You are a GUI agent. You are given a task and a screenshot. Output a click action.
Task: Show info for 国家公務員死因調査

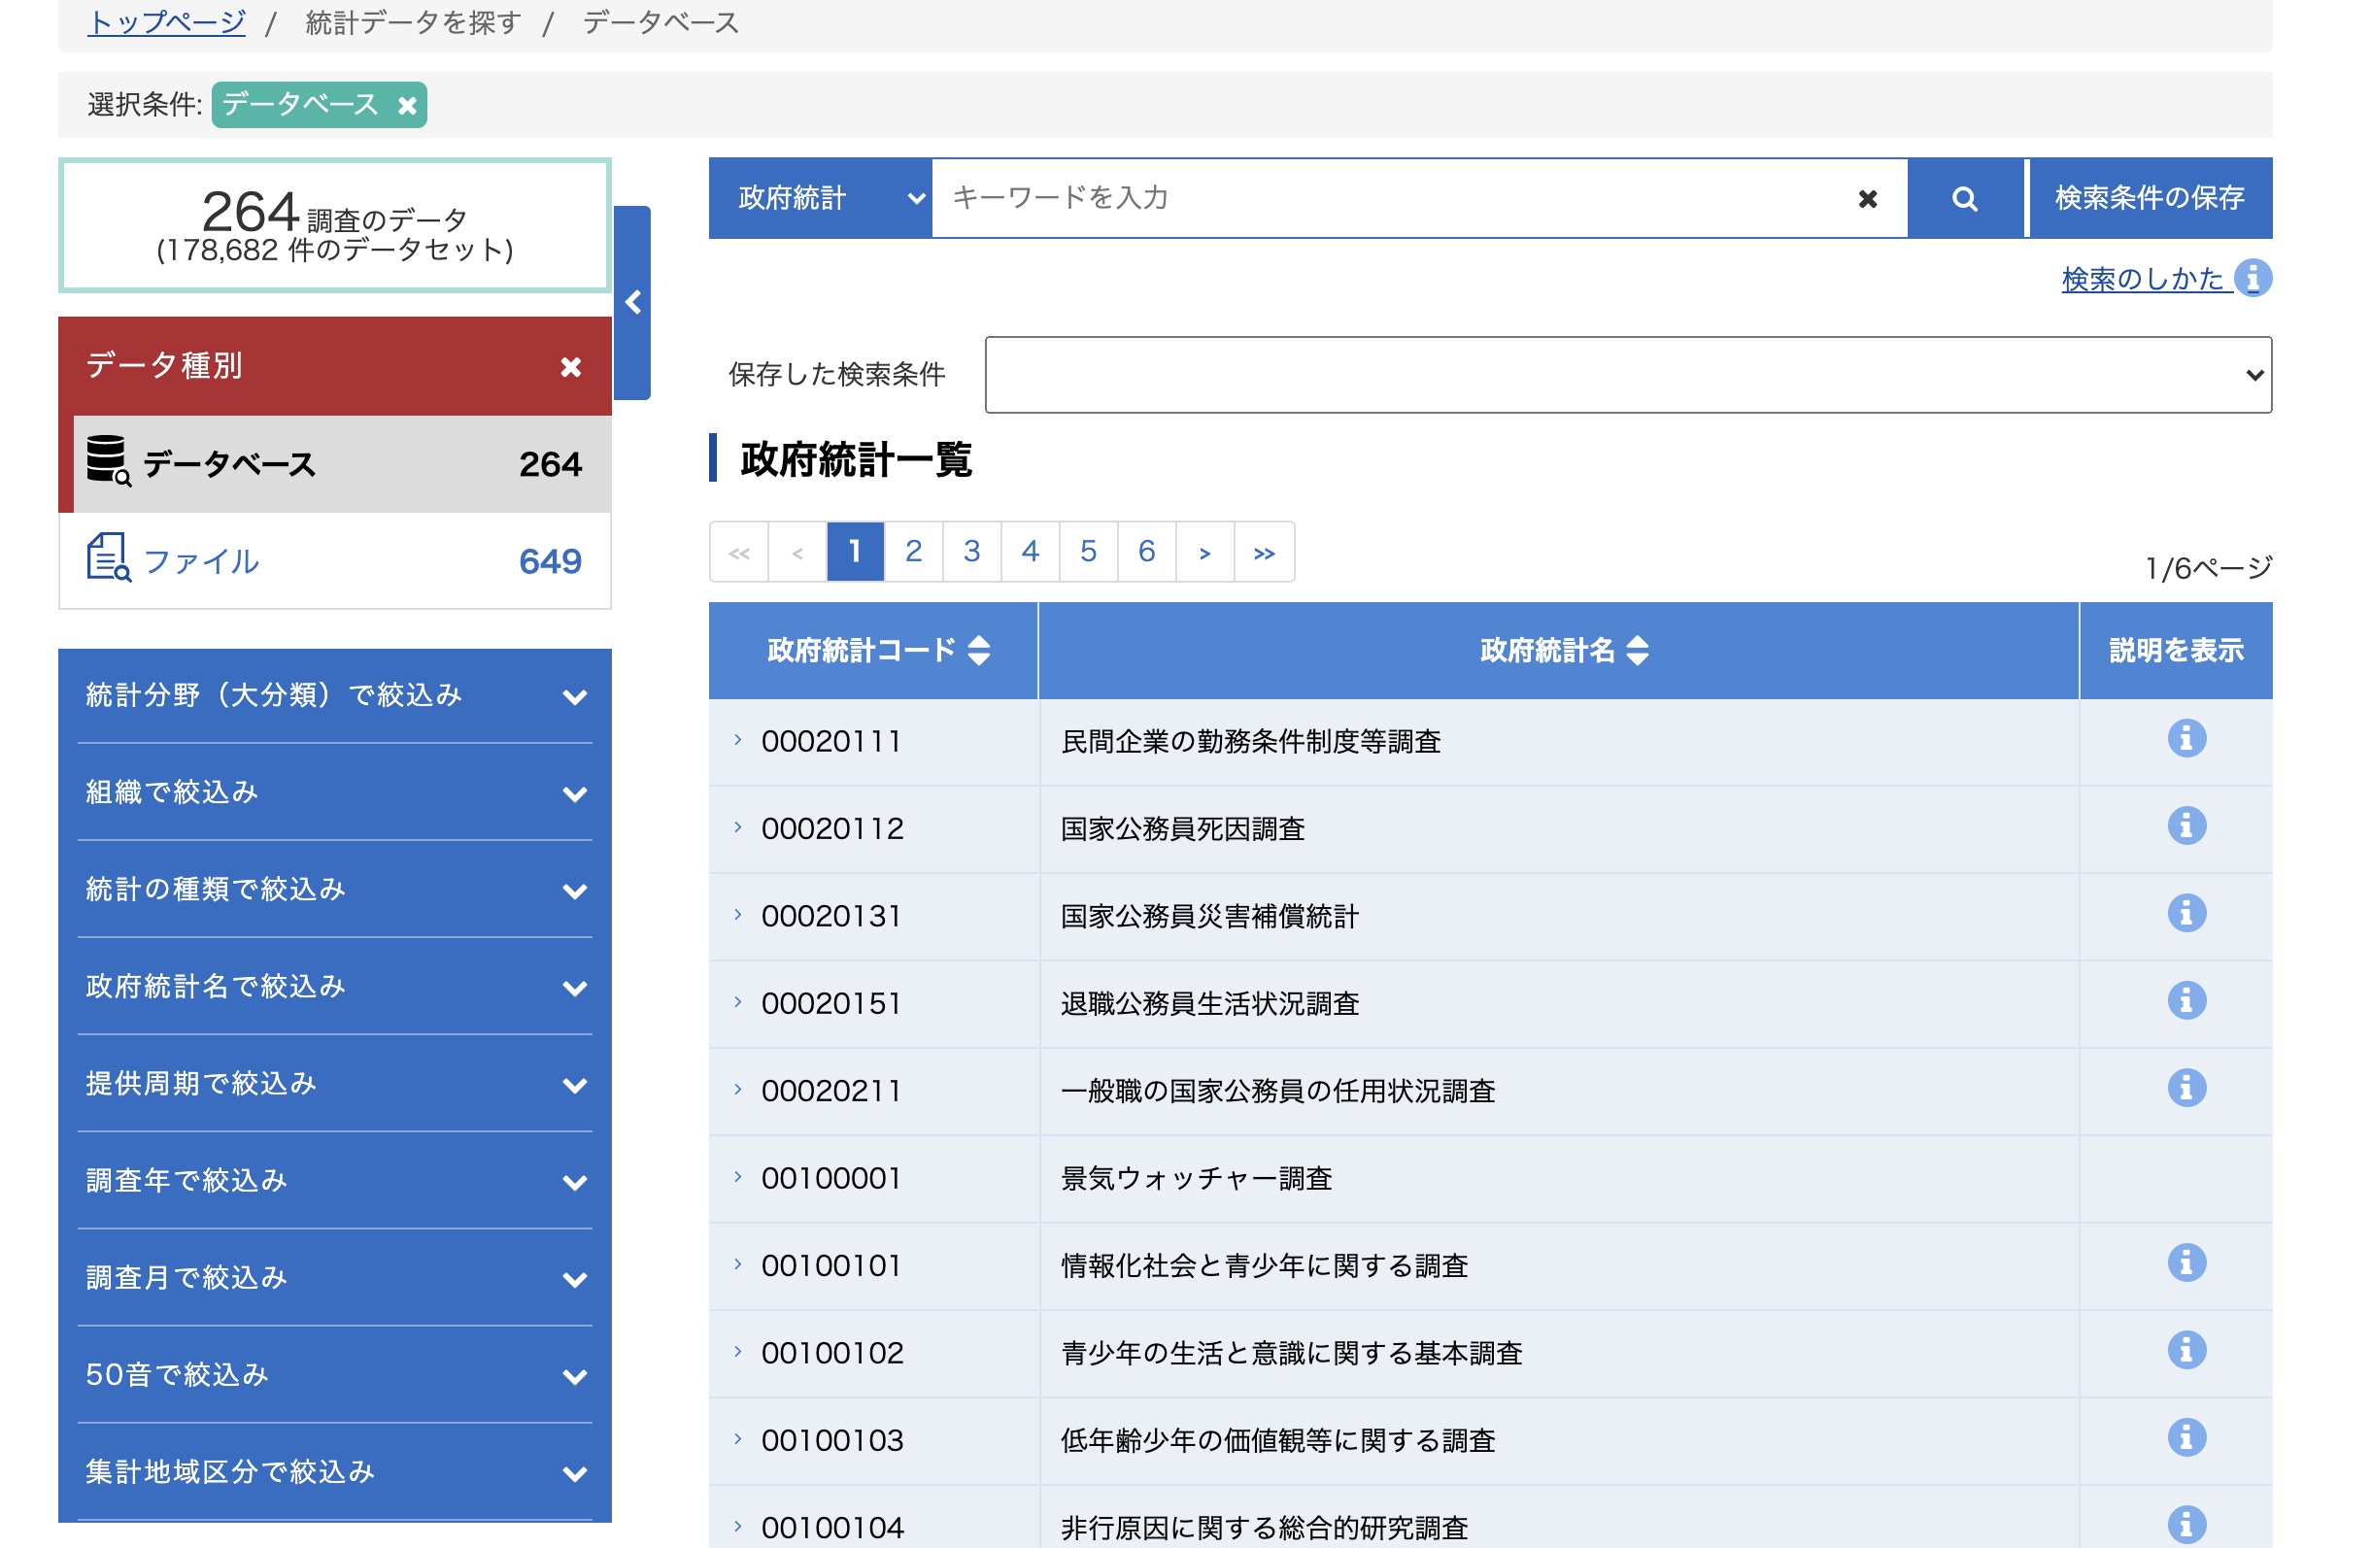(x=2186, y=825)
